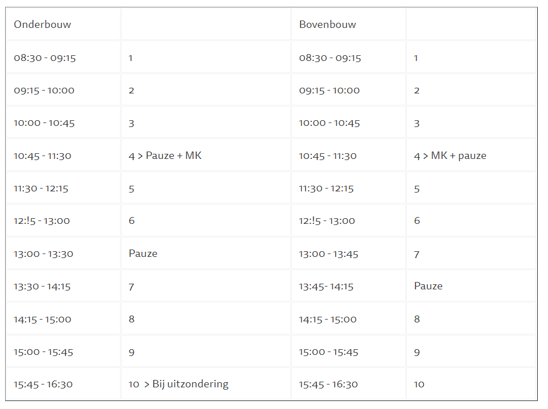Select the 13:30 - 14:15 time slot

pyautogui.click(x=43, y=287)
